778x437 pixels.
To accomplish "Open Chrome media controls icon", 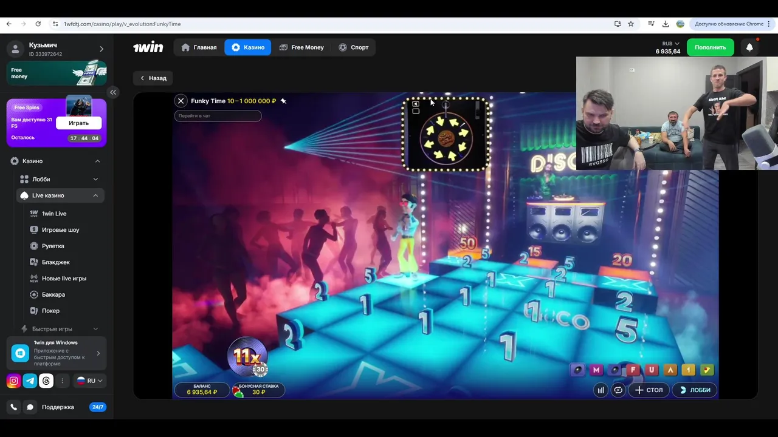I will (x=651, y=24).
